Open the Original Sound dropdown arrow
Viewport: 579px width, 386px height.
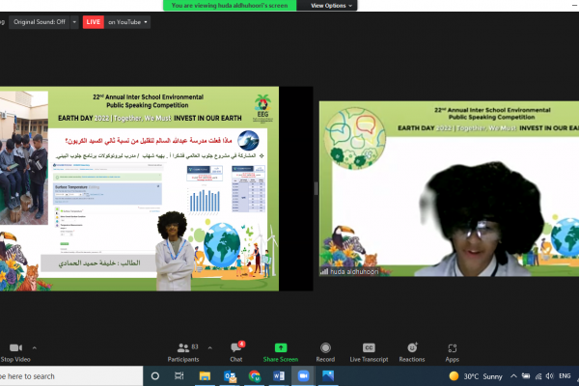click(x=72, y=21)
